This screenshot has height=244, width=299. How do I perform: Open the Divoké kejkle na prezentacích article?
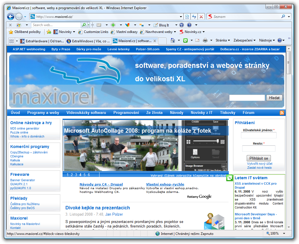(97, 208)
